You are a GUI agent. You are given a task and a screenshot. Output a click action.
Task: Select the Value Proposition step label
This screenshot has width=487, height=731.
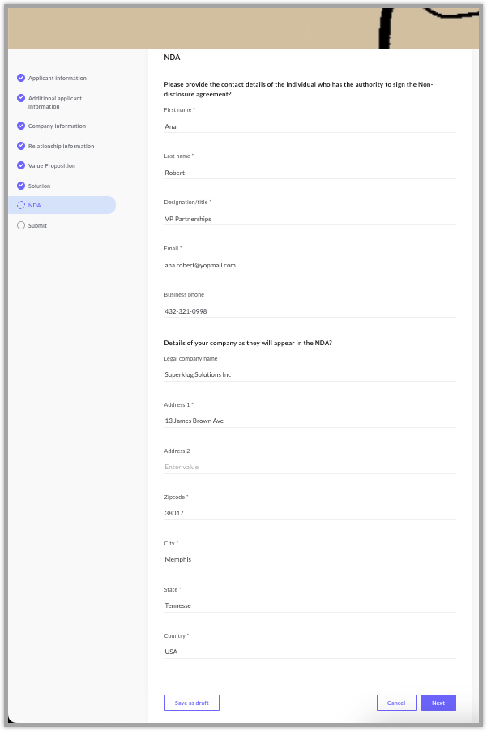coord(52,165)
